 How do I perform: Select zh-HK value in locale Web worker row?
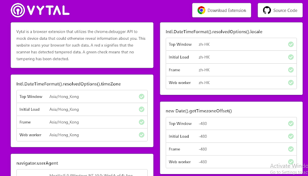pos(204,82)
